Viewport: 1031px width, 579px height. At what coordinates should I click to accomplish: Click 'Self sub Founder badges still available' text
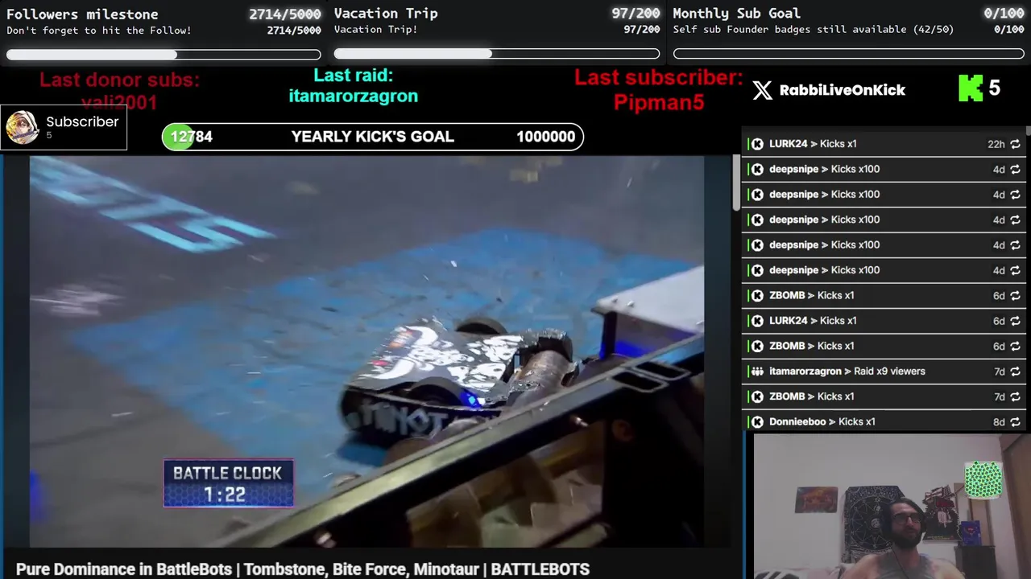813,29
